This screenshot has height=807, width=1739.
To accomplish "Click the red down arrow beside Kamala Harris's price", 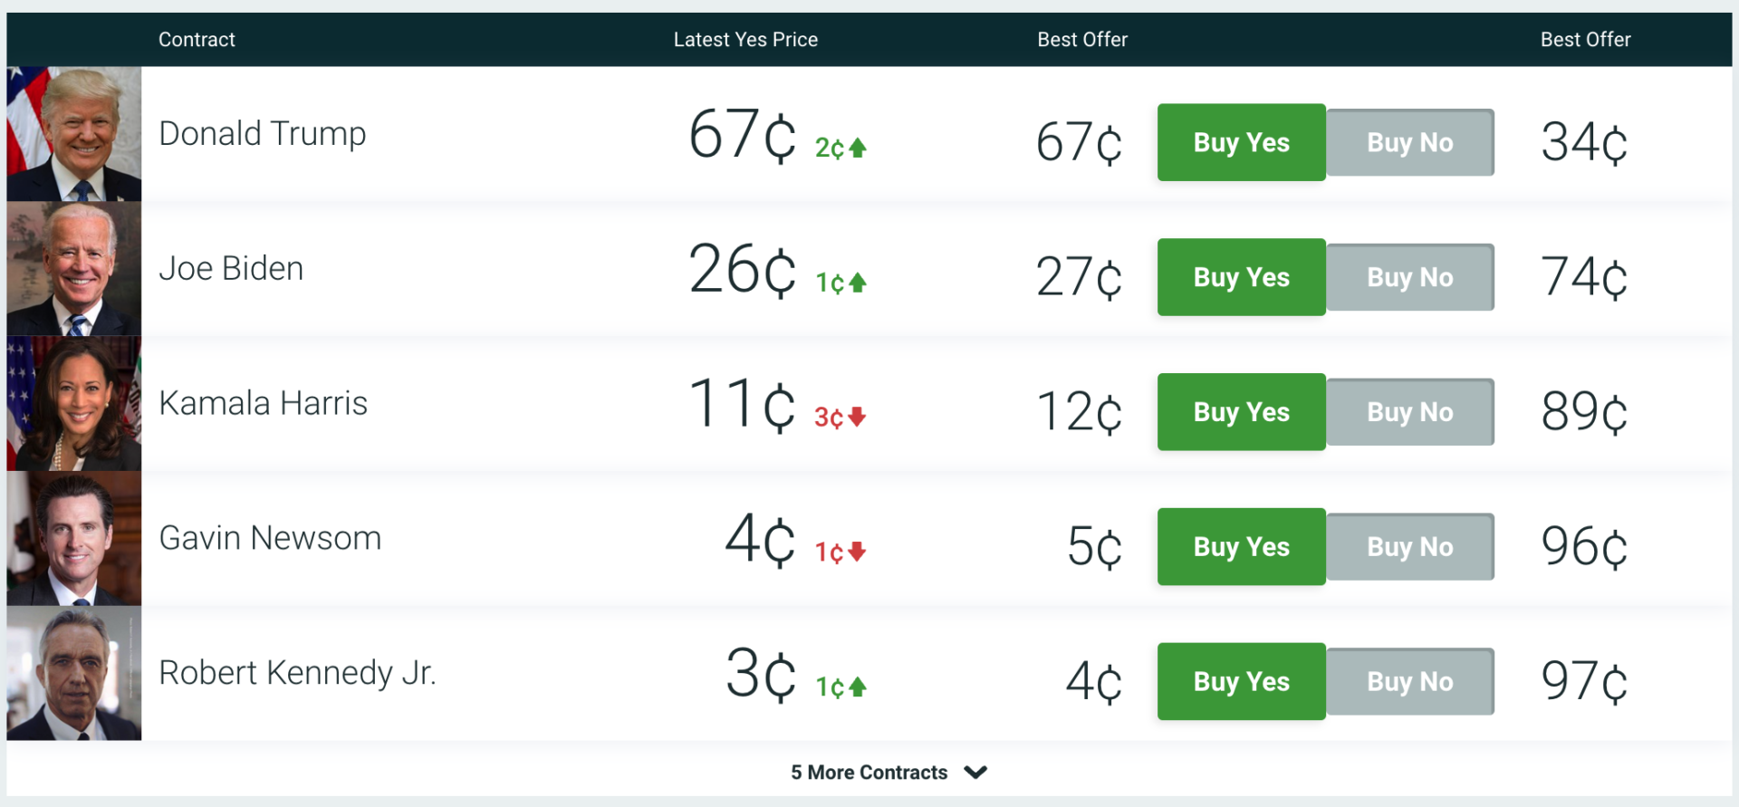I will pyautogui.click(x=858, y=417).
